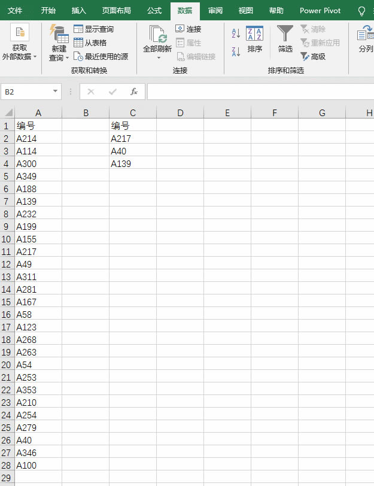
Task: Select cell containing A263
Action: (38, 353)
